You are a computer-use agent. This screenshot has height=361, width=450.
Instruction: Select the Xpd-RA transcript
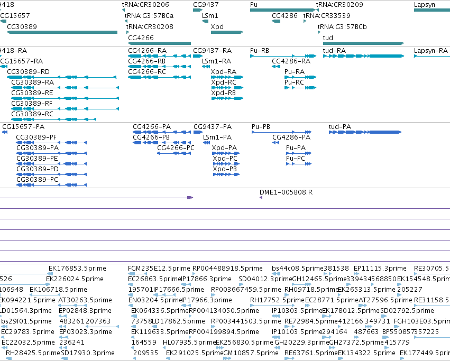[x=224, y=72]
